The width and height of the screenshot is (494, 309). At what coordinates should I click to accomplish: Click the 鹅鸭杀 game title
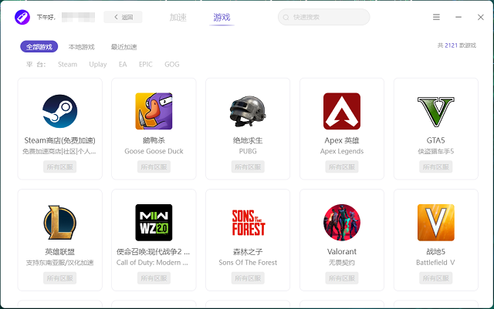(154, 140)
